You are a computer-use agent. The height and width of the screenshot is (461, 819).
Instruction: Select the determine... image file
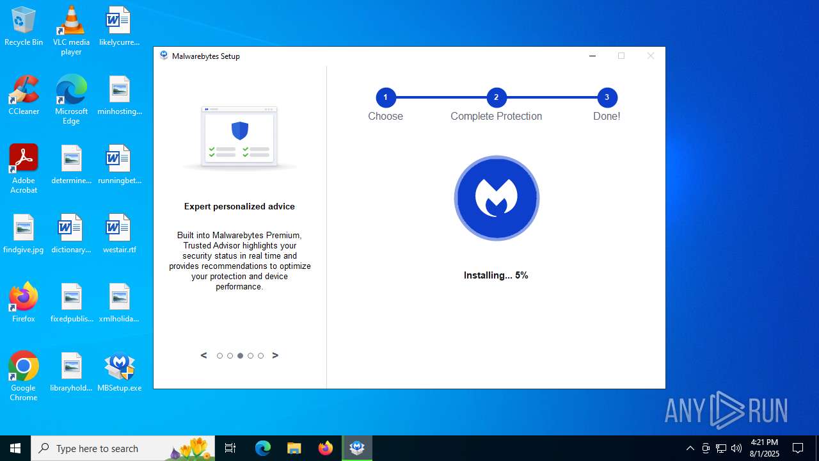(x=71, y=165)
